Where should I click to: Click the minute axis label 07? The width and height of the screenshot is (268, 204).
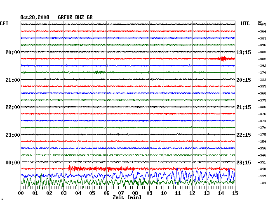[121, 193]
